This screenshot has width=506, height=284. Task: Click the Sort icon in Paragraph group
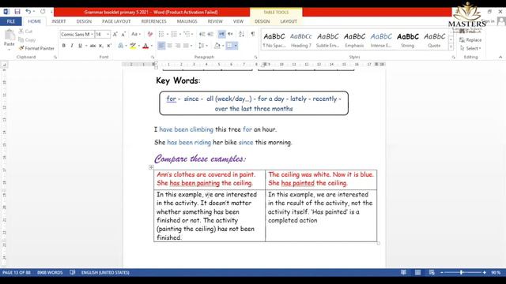click(x=241, y=34)
